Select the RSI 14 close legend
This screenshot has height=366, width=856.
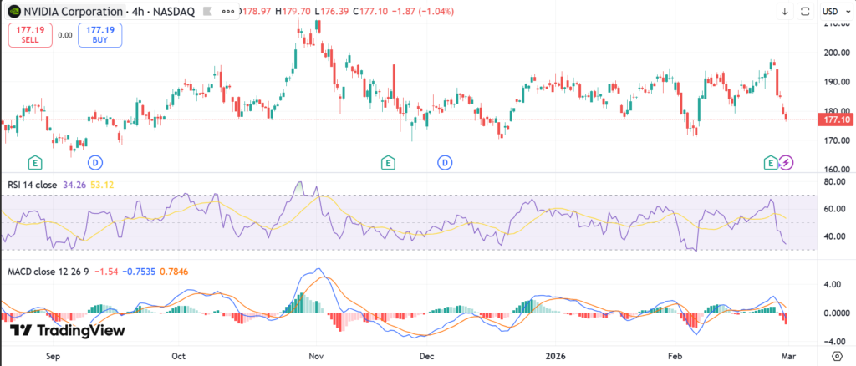[32, 185]
